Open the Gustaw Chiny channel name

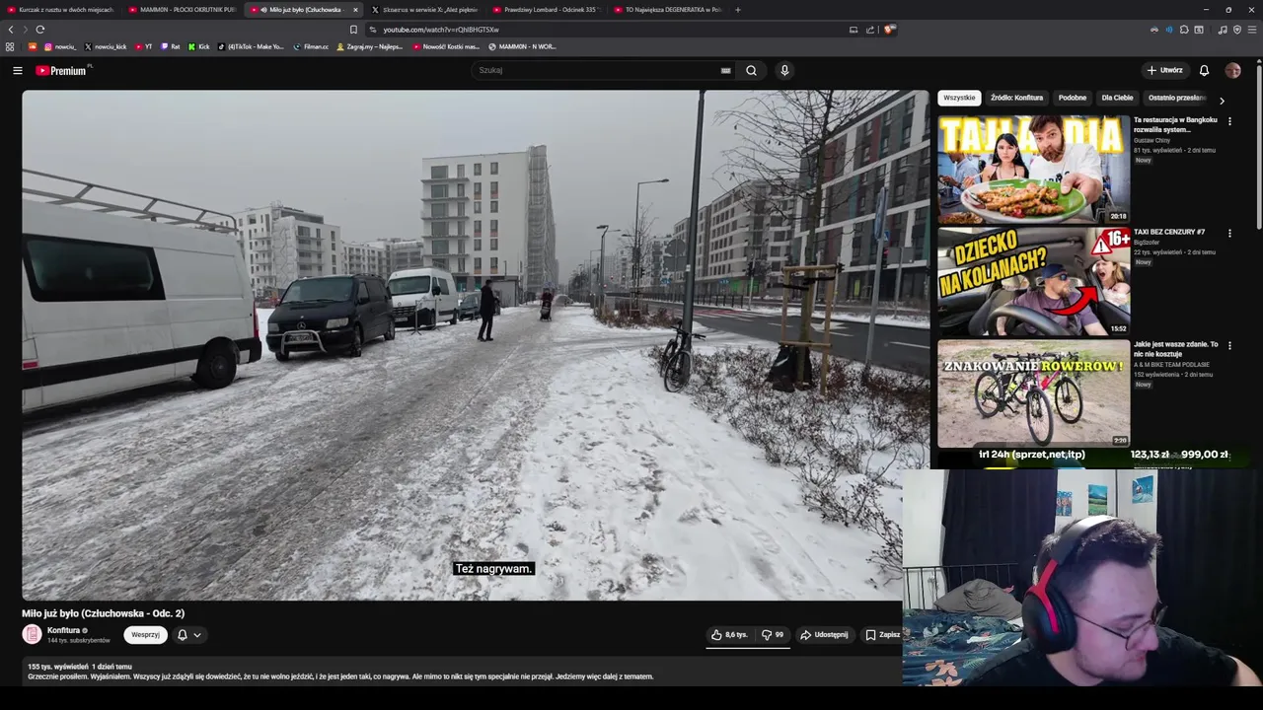1151,140
